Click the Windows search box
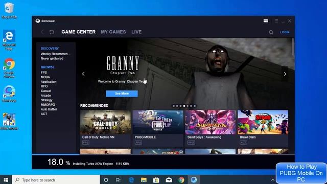 (x=56, y=180)
